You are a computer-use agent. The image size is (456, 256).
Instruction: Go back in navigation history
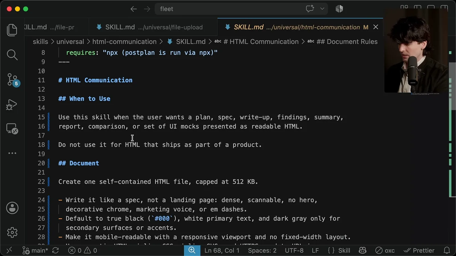coord(133,9)
